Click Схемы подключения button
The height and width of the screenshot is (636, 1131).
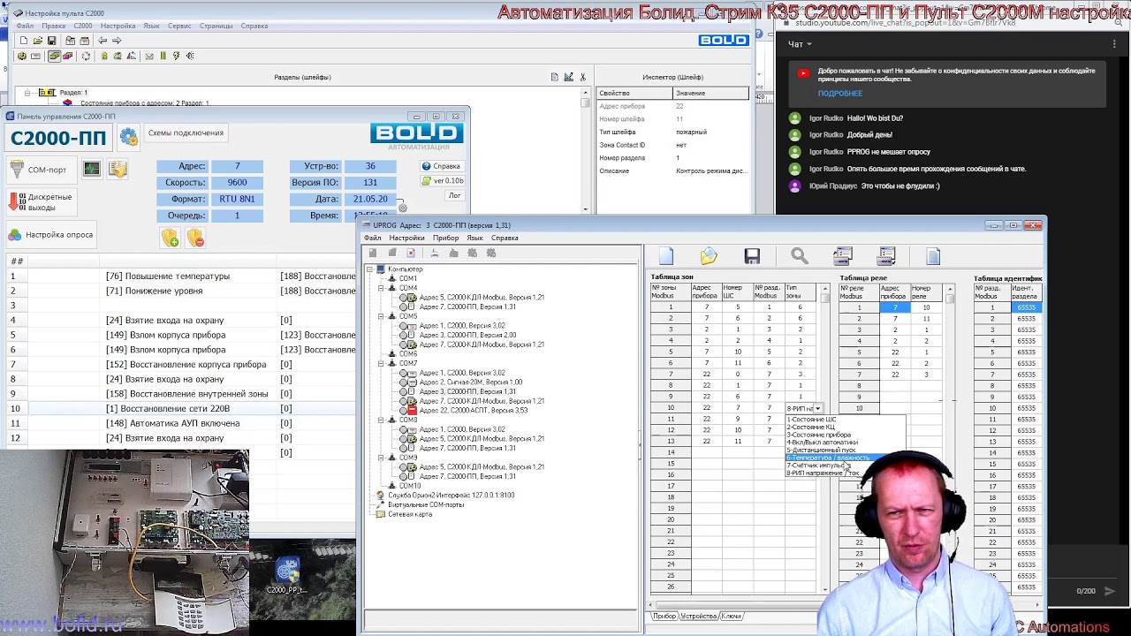coord(186,133)
